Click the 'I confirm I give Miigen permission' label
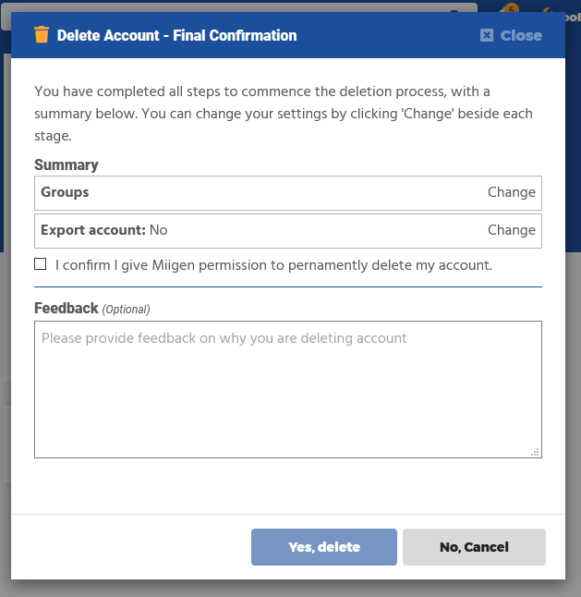The width and height of the screenshot is (581, 597). coord(273,265)
